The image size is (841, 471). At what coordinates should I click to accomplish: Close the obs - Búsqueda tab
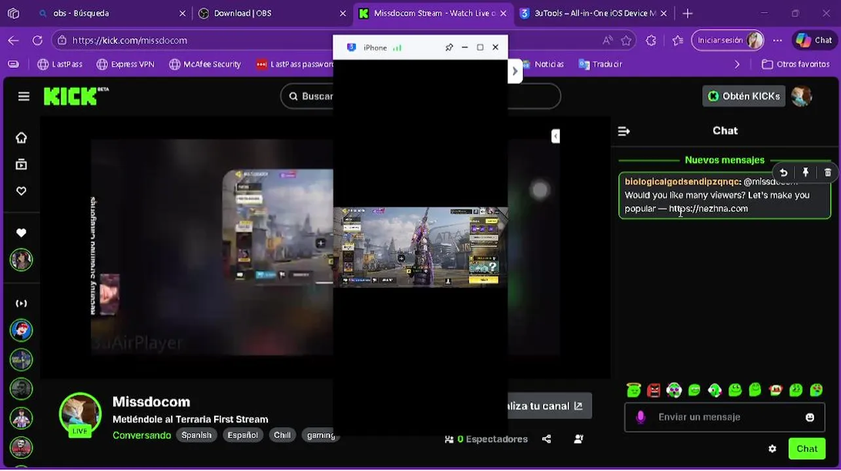[x=182, y=13]
